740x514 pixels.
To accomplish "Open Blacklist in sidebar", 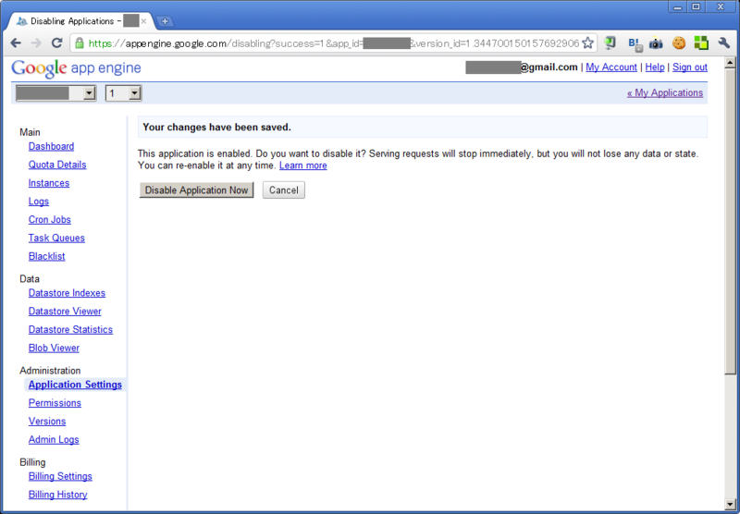I will pos(47,256).
